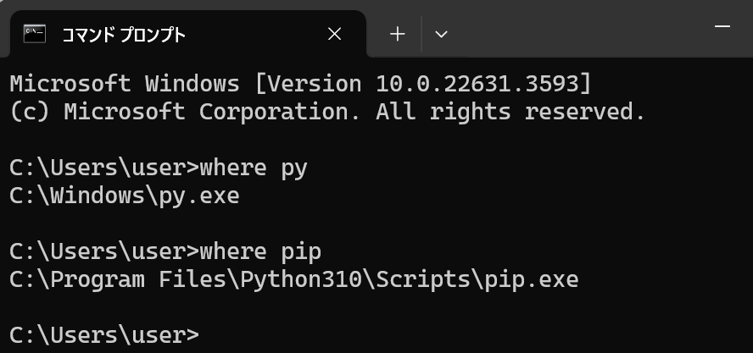This screenshot has height=353, width=753.
Task: Click the 'where py' command text
Action: 253,168
